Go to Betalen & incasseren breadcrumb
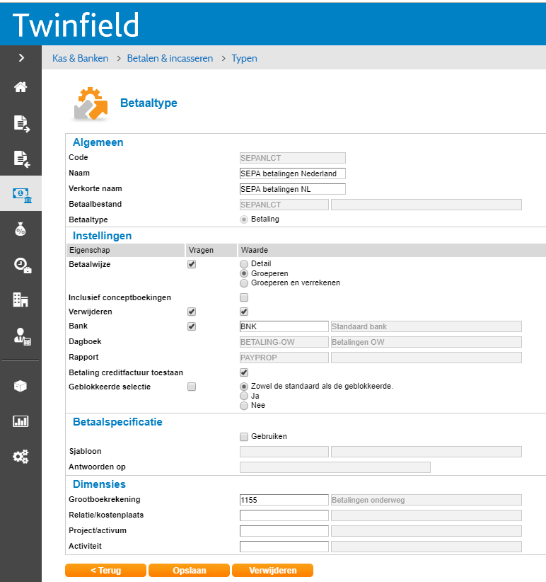 tap(170, 58)
